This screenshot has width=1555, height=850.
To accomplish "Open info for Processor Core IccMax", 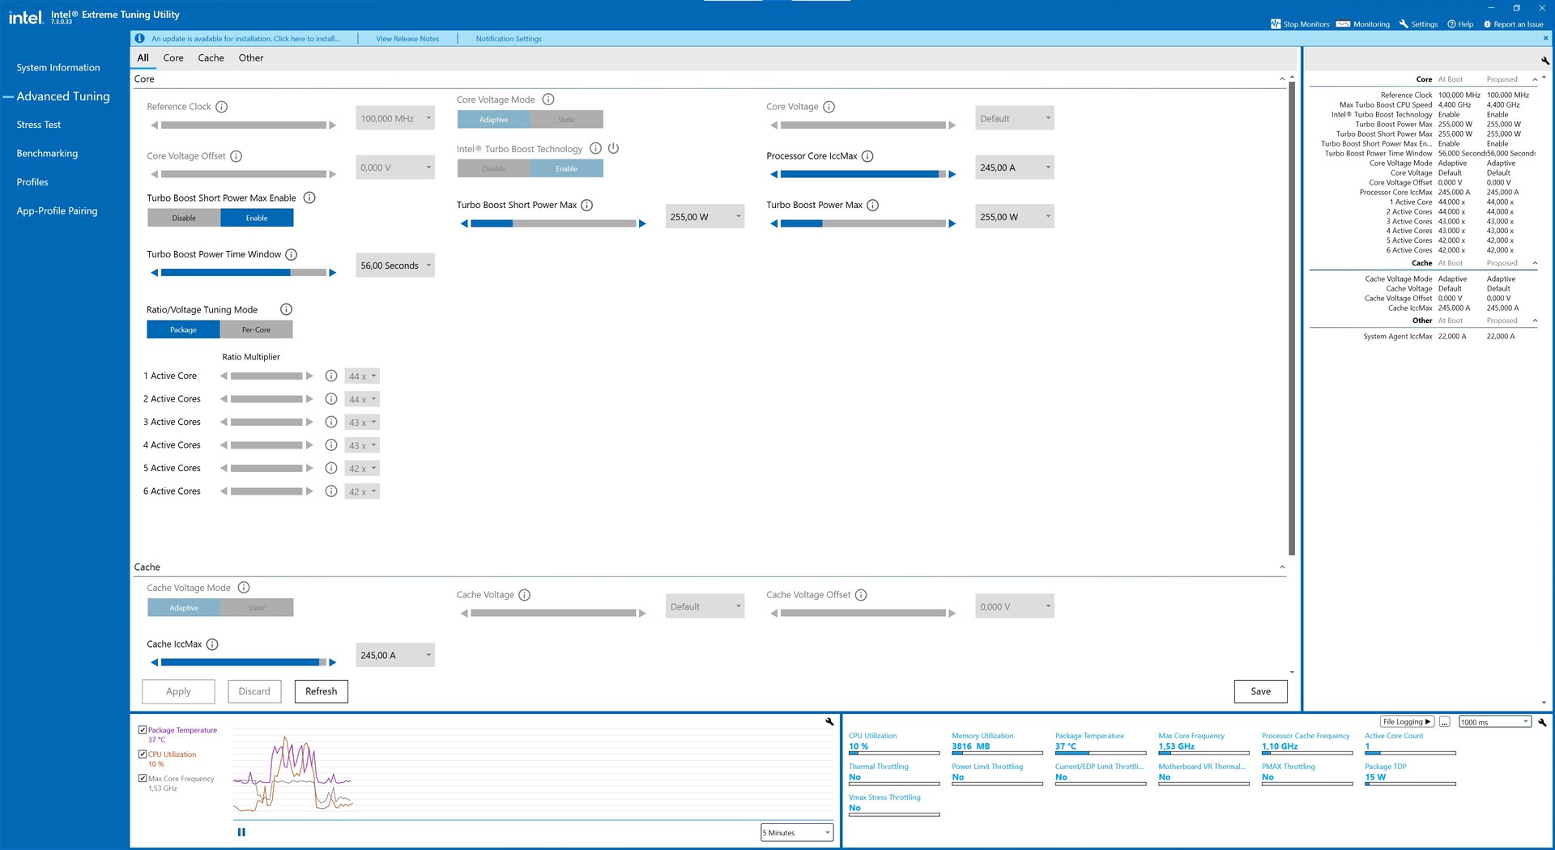I will (867, 156).
